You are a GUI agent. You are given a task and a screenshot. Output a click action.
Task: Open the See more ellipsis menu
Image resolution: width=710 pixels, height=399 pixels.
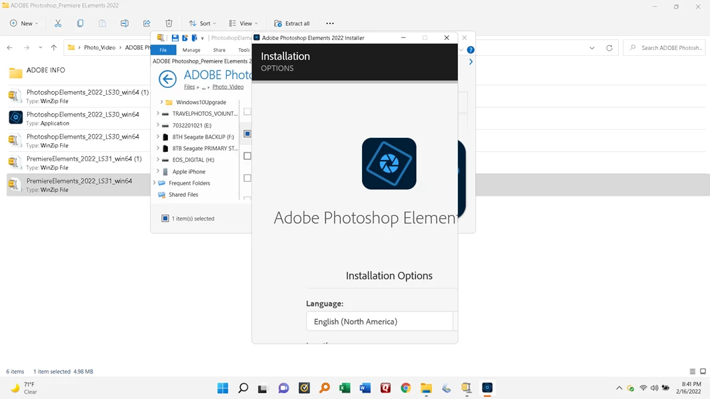330,23
